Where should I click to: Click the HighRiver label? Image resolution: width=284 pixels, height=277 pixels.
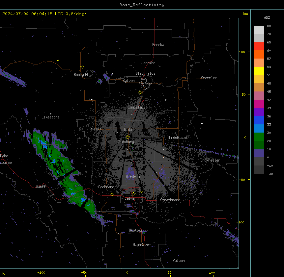click(142, 244)
